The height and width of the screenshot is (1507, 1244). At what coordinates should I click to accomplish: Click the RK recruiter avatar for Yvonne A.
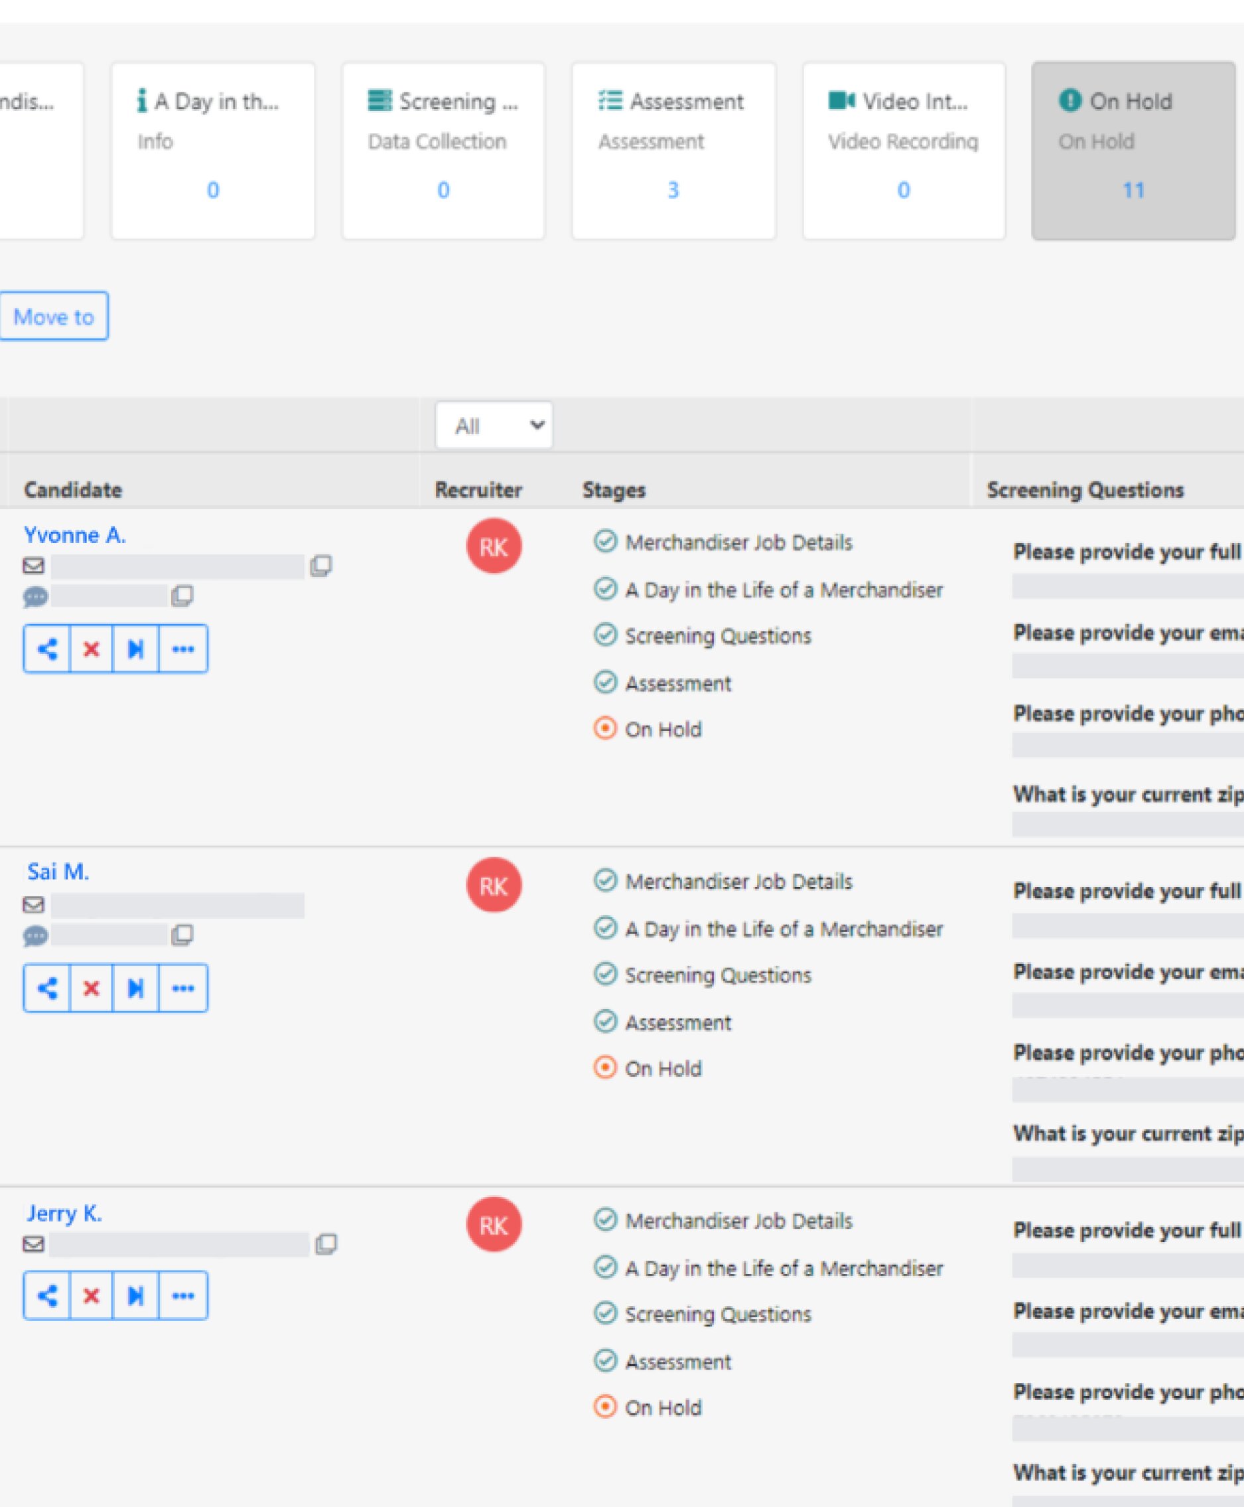(x=494, y=546)
